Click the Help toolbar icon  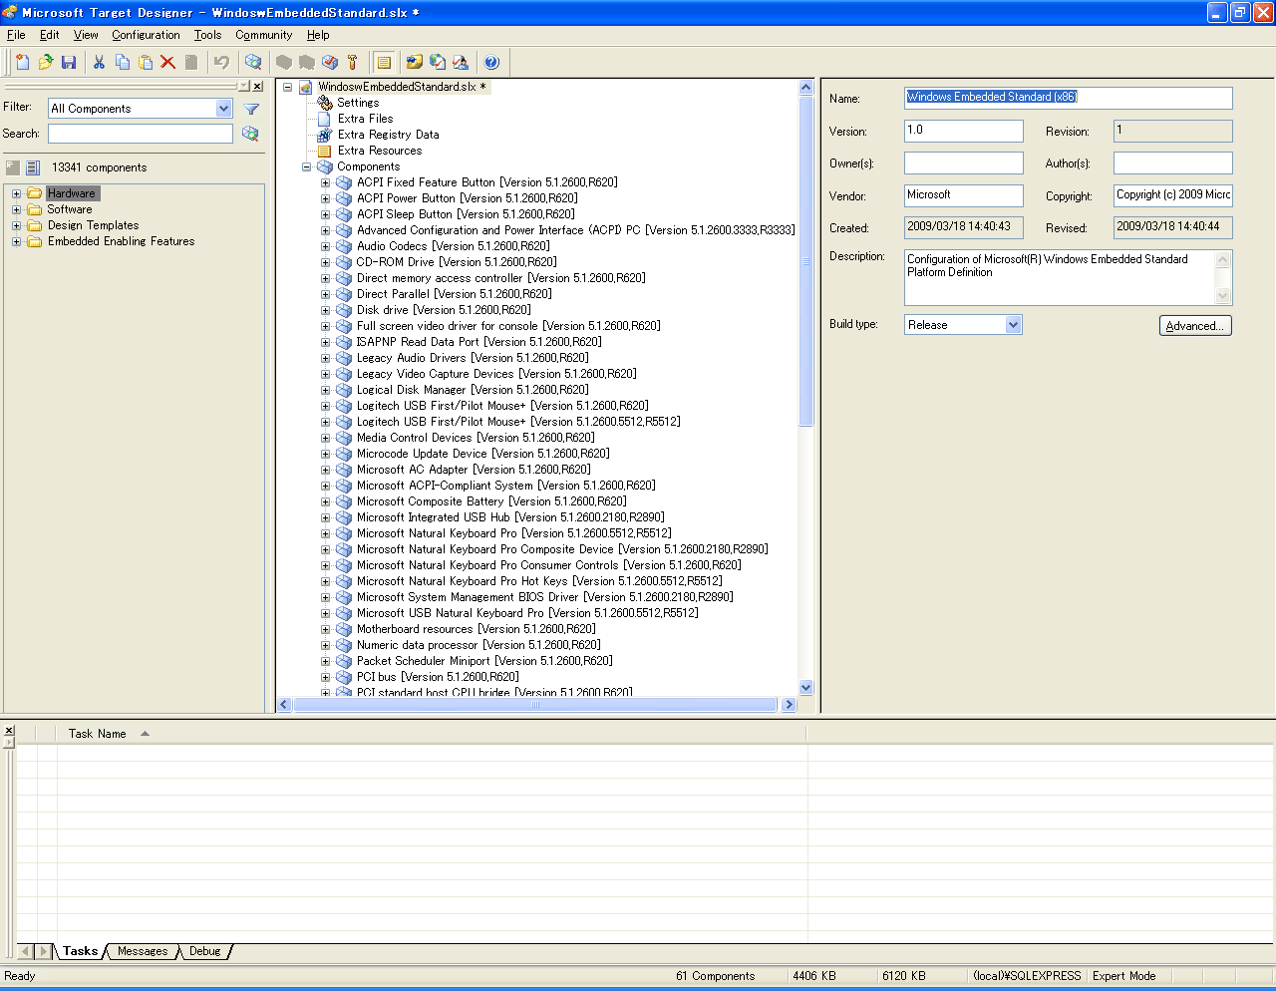(x=491, y=61)
